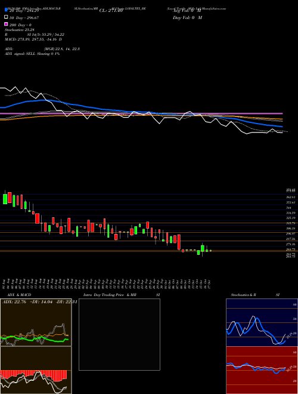This screenshot has width=298, height=394.
Task: Click the tall red candlestick before the lowest lows
Action: (x=179, y=242)
